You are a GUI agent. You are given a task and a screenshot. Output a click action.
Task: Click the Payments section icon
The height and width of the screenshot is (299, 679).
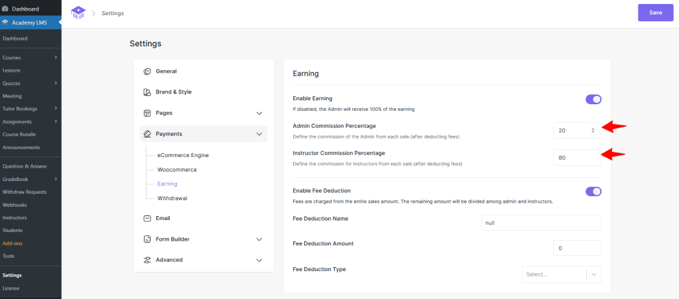(x=147, y=134)
